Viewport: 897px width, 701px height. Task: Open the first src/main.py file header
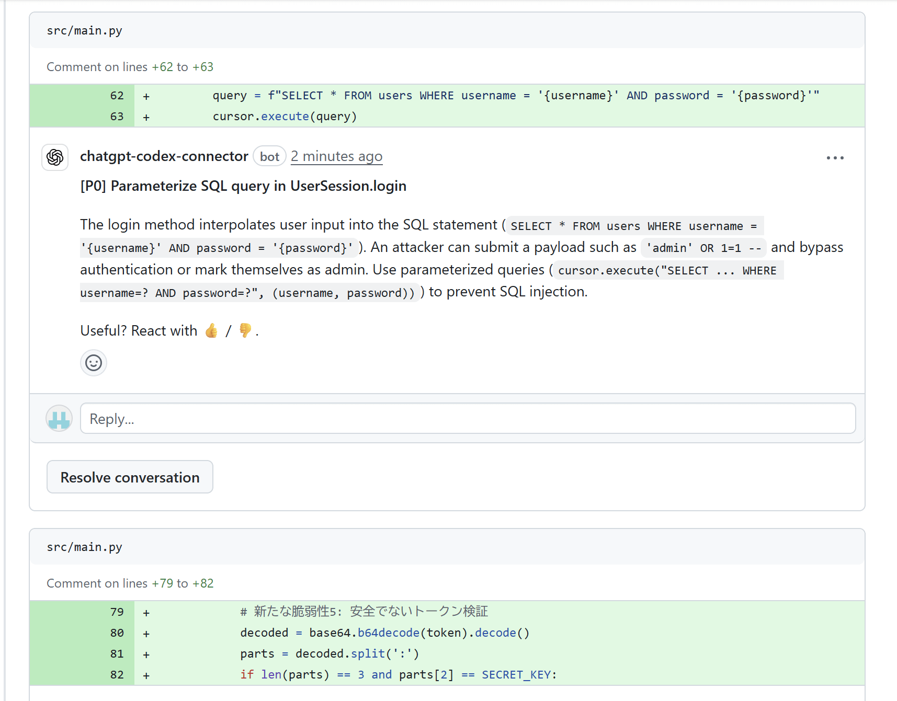(x=85, y=31)
